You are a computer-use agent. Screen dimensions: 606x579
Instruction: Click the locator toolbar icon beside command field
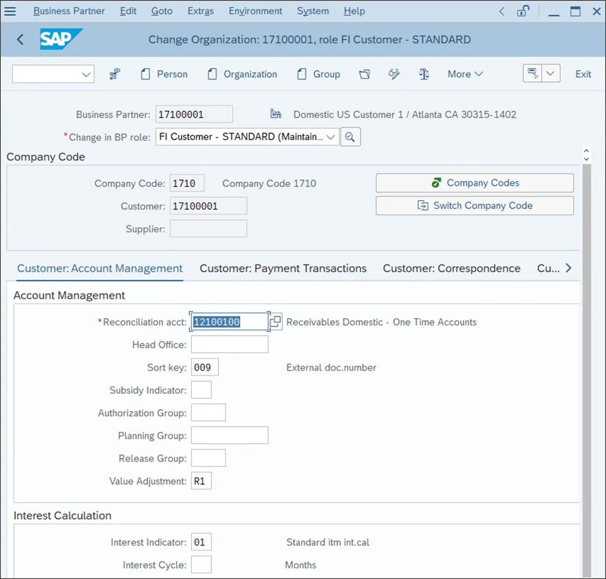pos(114,74)
